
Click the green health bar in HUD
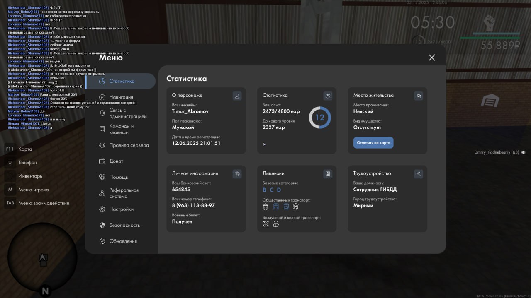pos(490,38)
